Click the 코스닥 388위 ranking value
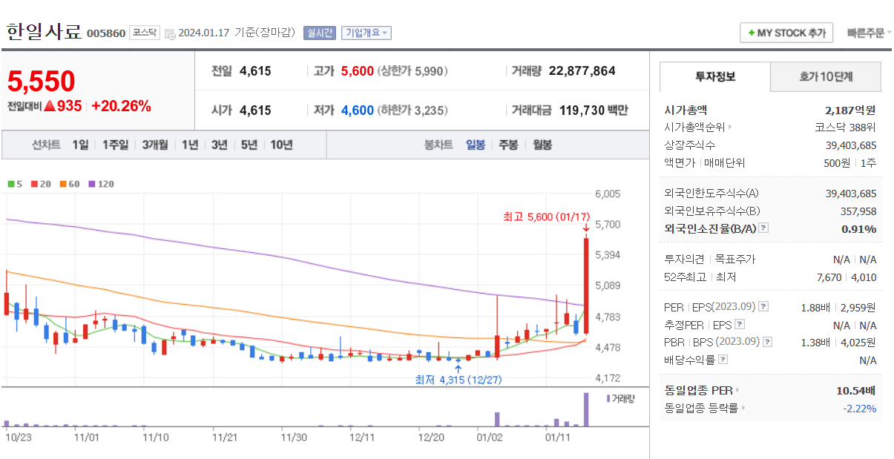 (x=845, y=128)
